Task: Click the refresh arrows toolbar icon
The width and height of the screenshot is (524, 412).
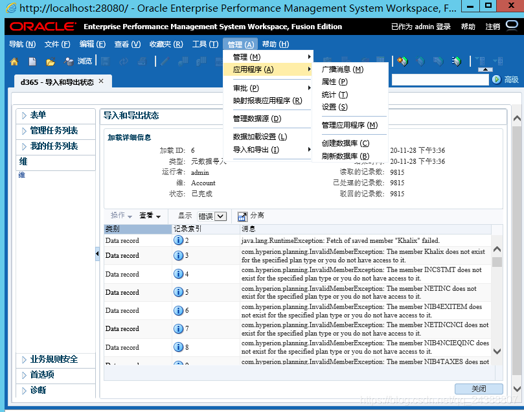Action: point(124,61)
